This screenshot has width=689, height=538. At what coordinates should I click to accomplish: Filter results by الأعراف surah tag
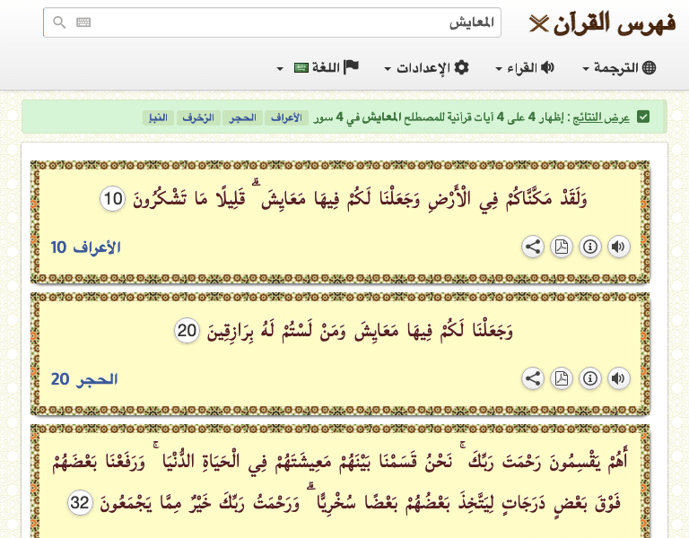286,117
